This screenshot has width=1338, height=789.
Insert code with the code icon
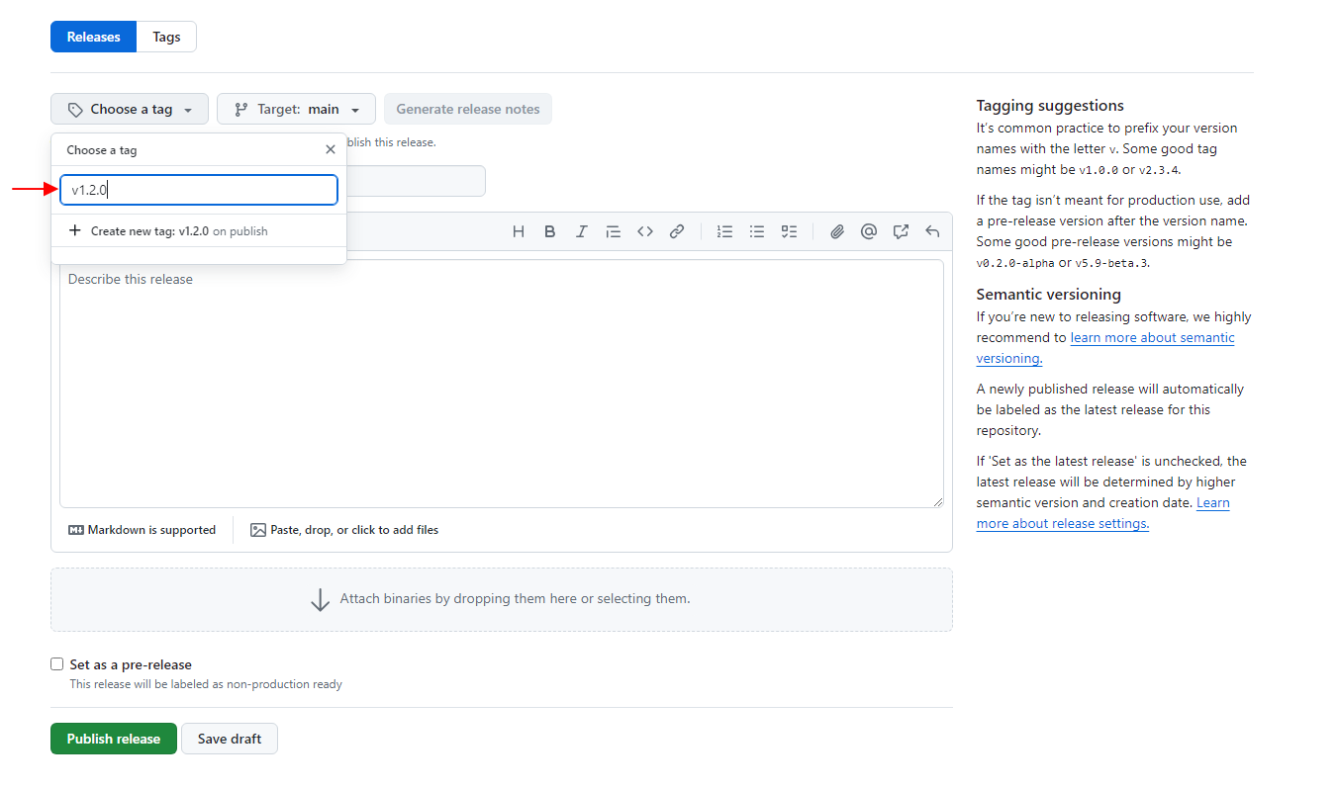tap(644, 231)
